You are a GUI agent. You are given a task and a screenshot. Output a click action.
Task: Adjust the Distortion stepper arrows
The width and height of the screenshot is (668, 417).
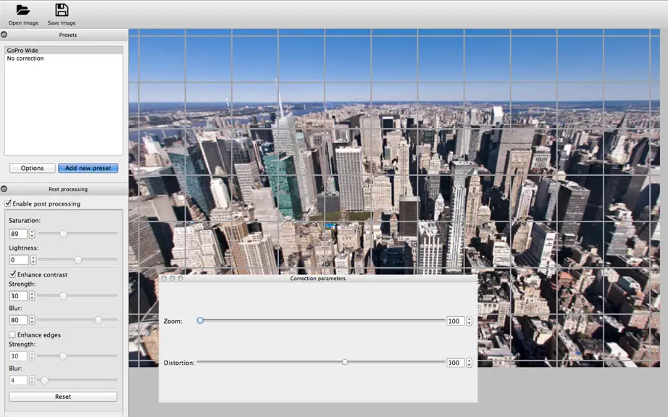point(469,363)
